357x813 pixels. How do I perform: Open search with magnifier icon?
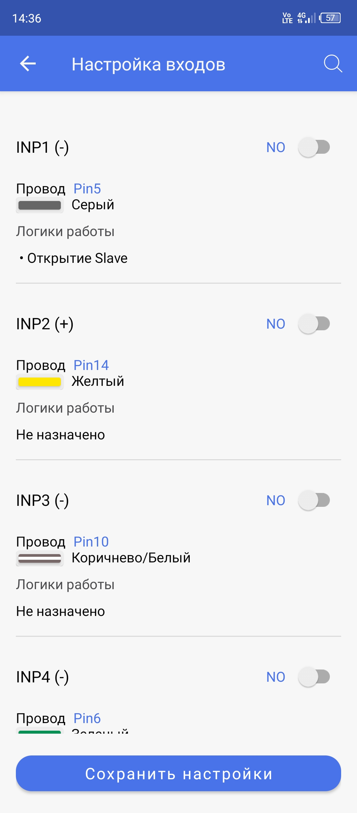click(333, 63)
